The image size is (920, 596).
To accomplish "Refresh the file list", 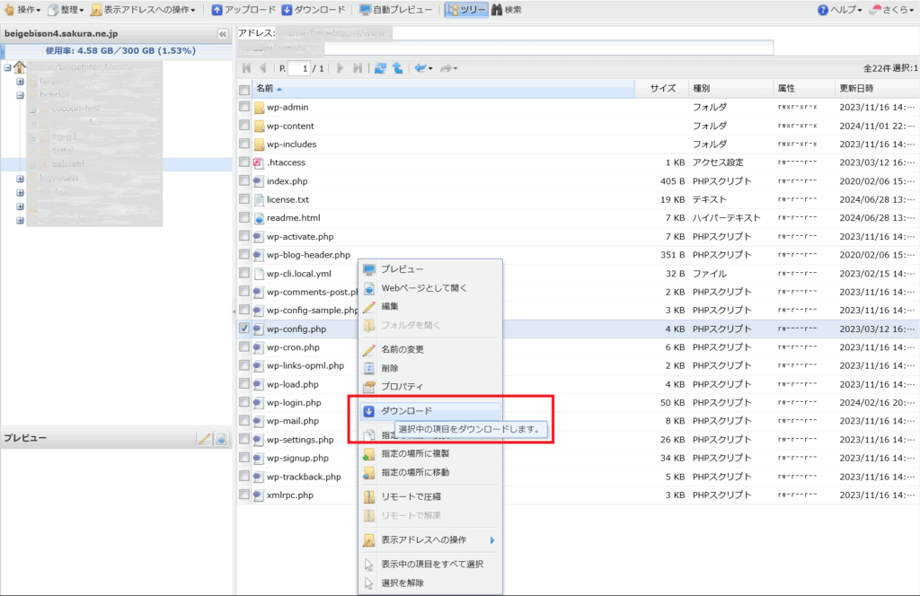I will [x=381, y=68].
